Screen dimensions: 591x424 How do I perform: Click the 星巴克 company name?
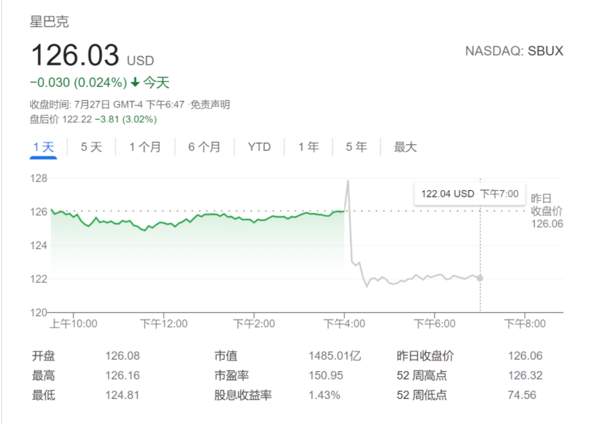coord(50,21)
